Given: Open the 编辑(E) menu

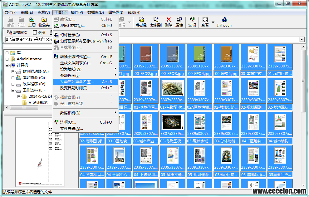Looking at the screenshot, I should click(27, 12).
